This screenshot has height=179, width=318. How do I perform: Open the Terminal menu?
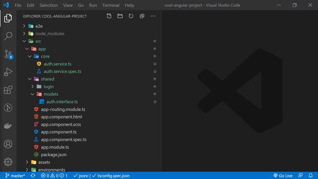[x=111, y=5]
